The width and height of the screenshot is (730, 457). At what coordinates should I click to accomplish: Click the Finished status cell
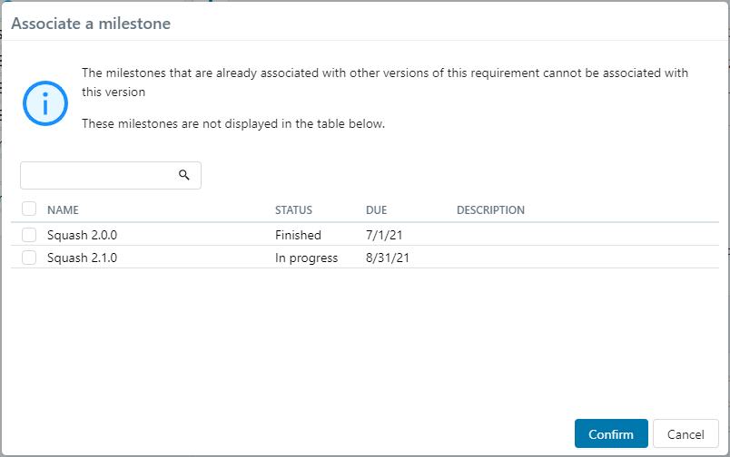coord(298,235)
